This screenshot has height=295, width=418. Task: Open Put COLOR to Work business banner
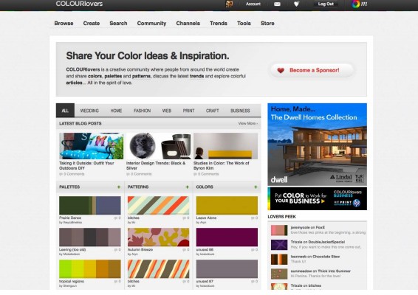(318, 198)
